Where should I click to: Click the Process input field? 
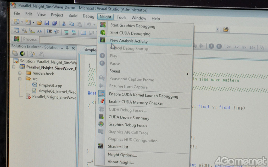tap(68, 40)
